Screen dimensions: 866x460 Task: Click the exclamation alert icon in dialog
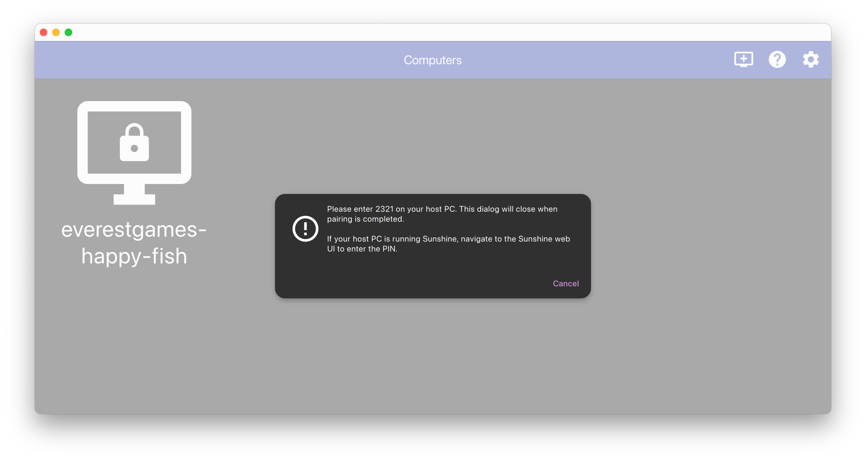click(305, 229)
